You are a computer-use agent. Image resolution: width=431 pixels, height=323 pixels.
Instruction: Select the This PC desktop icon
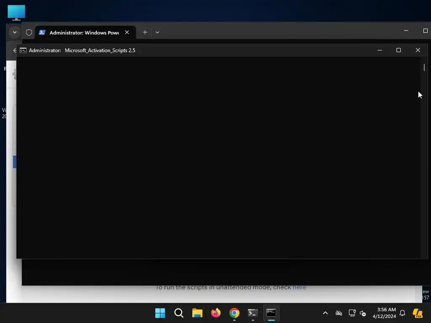[x=16, y=13]
